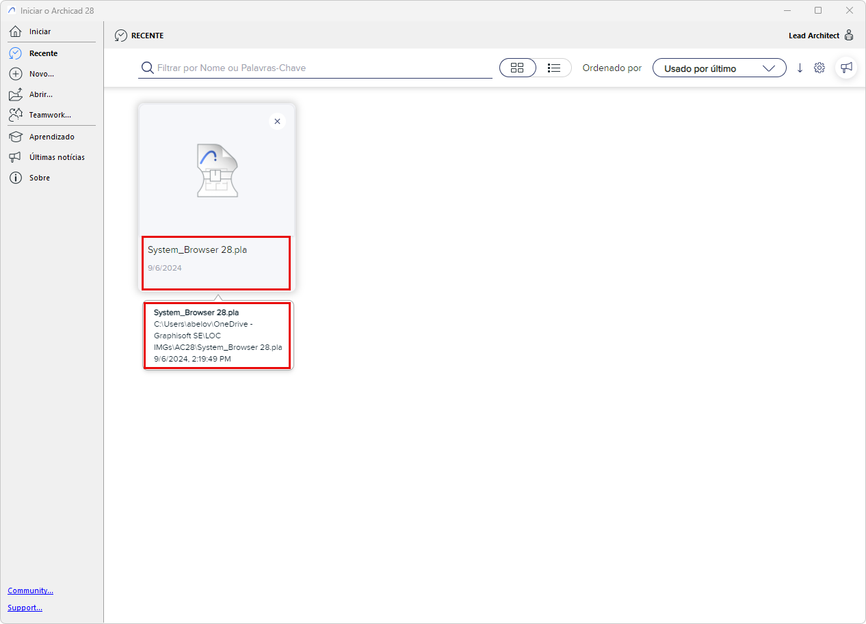Remove System_Browser 28.pla card with X
This screenshot has height=624, width=866.
coord(277,122)
